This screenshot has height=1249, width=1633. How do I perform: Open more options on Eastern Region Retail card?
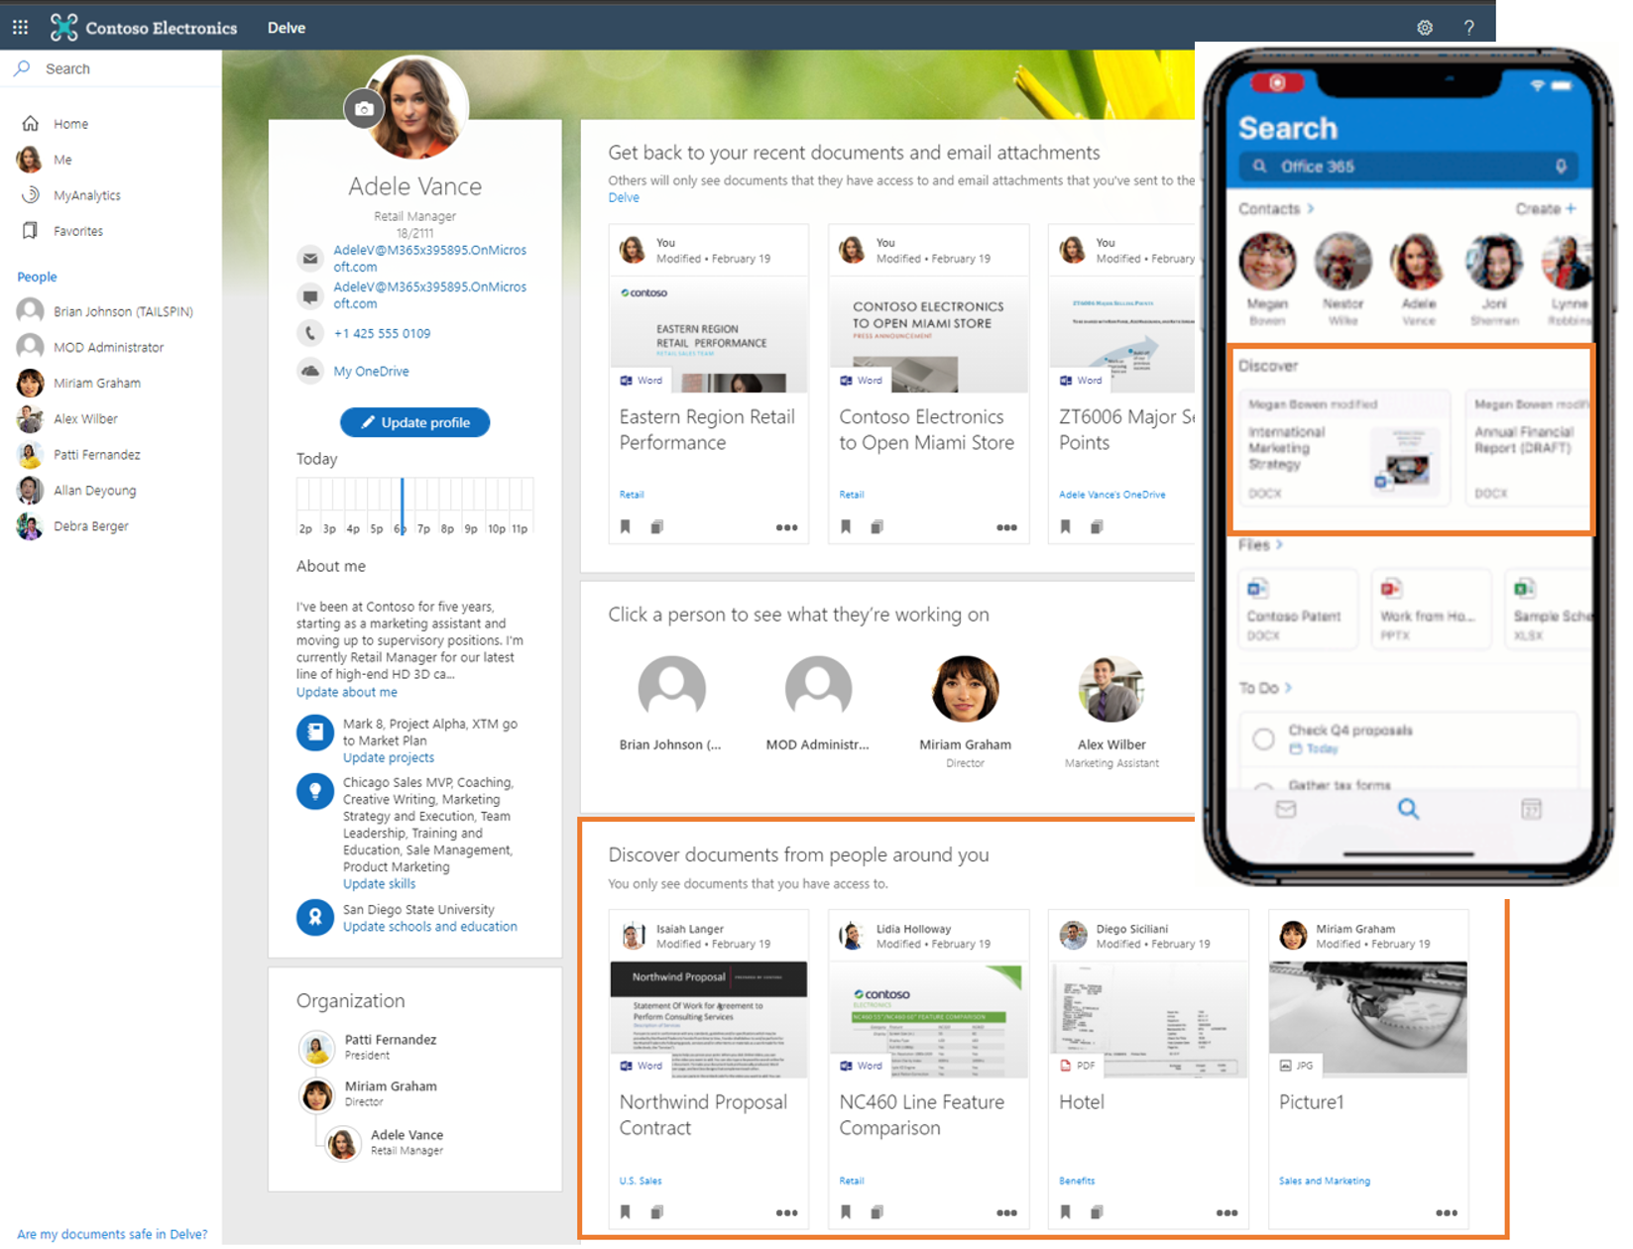point(786,527)
